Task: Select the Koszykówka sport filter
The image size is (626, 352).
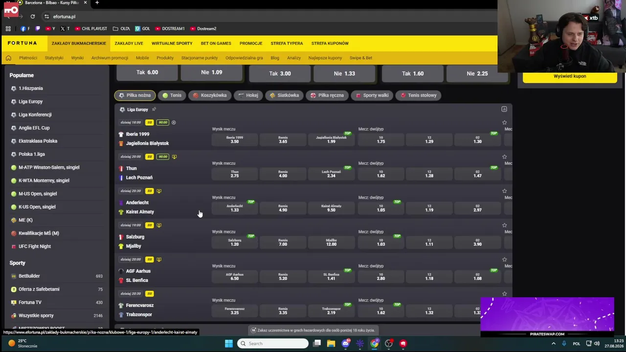Action: point(210,95)
